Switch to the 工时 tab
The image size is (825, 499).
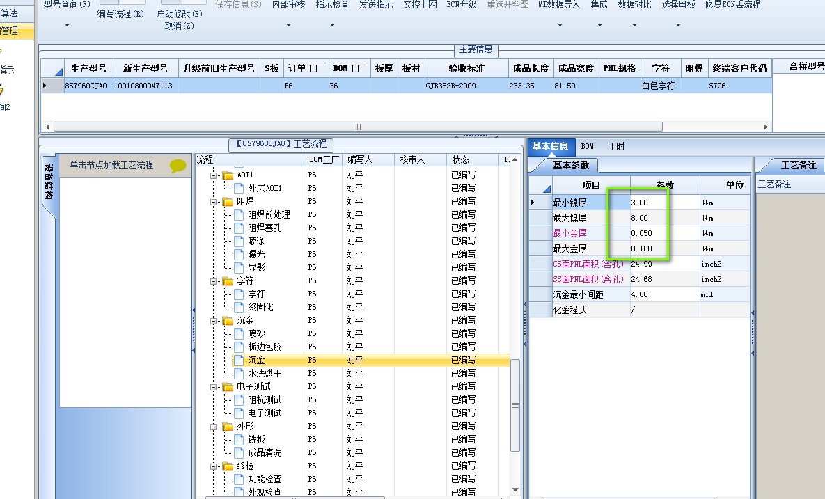pyautogui.click(x=616, y=147)
